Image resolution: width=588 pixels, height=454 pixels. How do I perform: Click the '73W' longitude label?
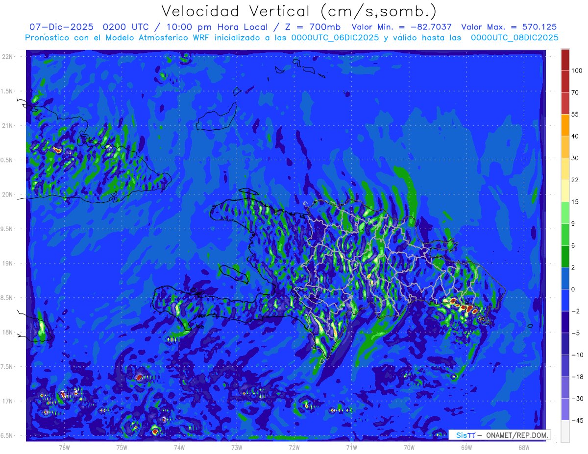click(x=237, y=447)
